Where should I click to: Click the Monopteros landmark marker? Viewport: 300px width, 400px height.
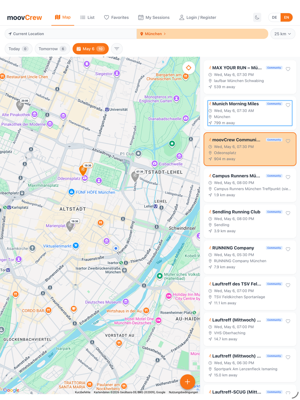pos(176,98)
